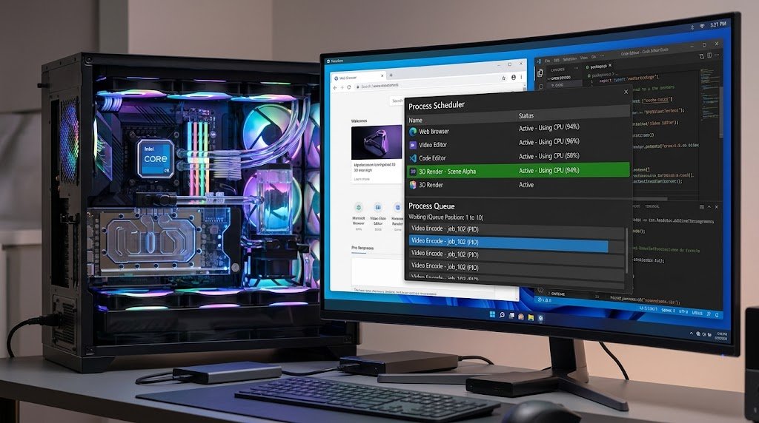
Task: Click the line and column indicator in status bar
Action: pos(649,308)
